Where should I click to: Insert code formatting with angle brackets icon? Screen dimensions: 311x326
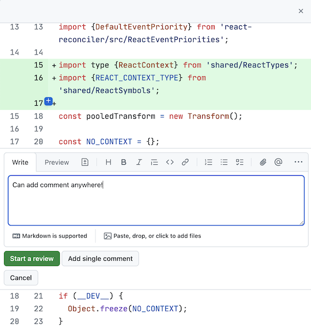(169, 162)
